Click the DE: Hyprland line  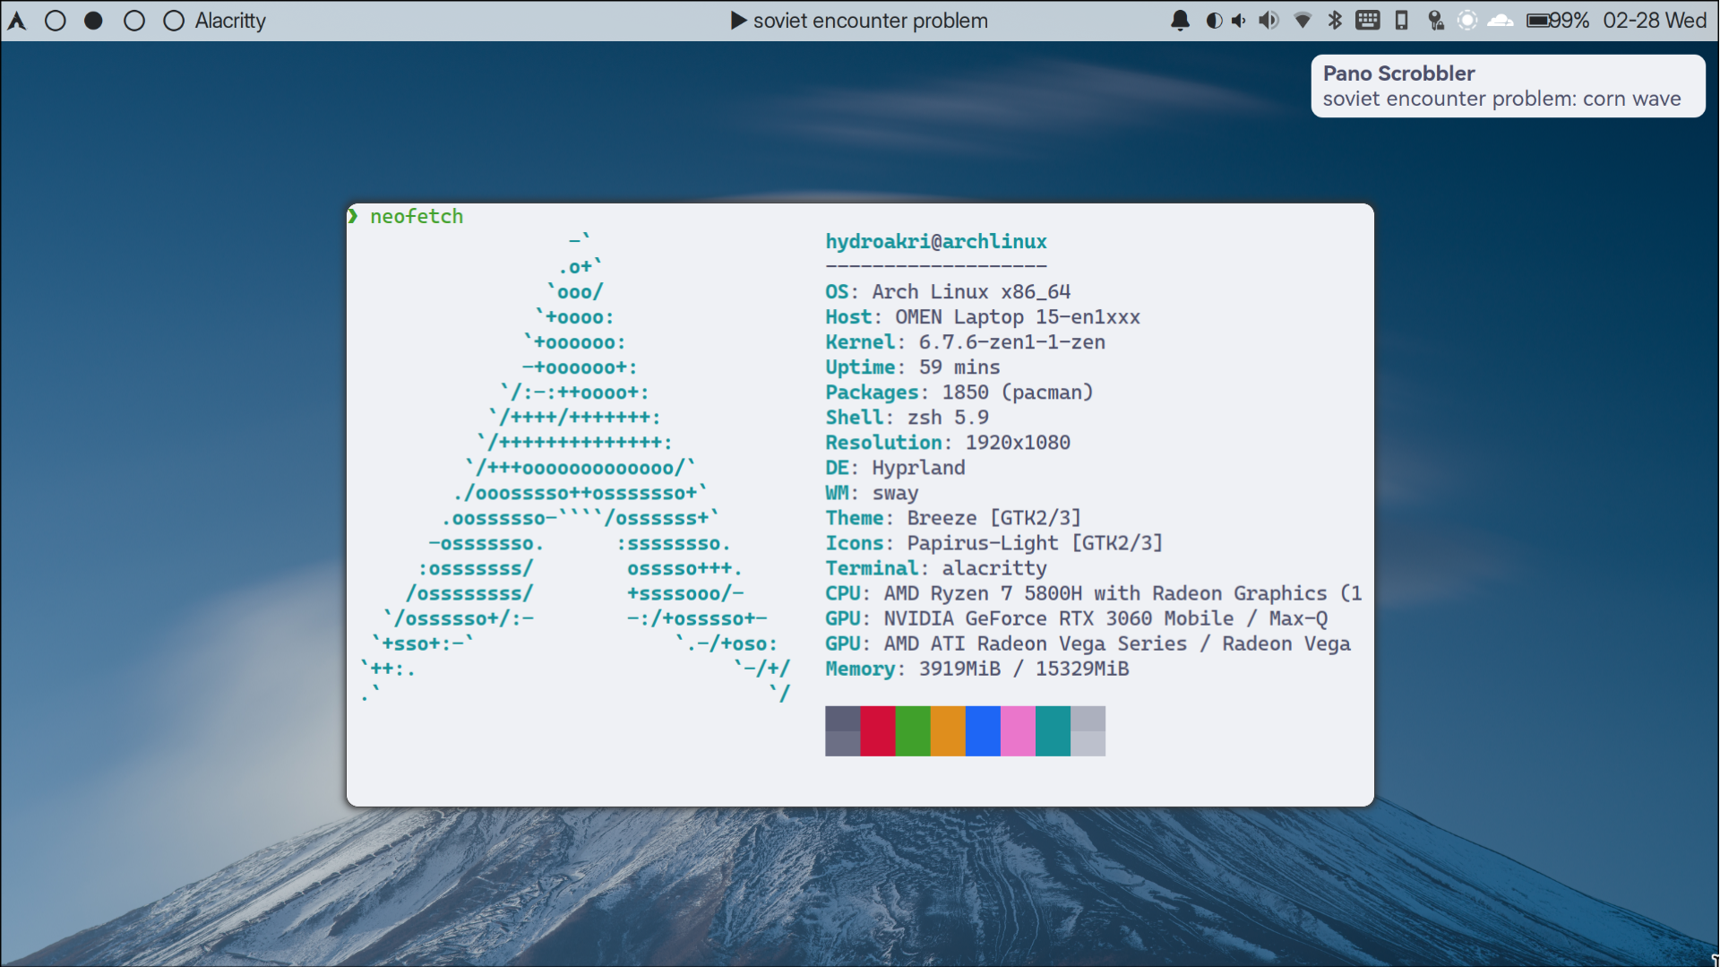[x=895, y=467]
